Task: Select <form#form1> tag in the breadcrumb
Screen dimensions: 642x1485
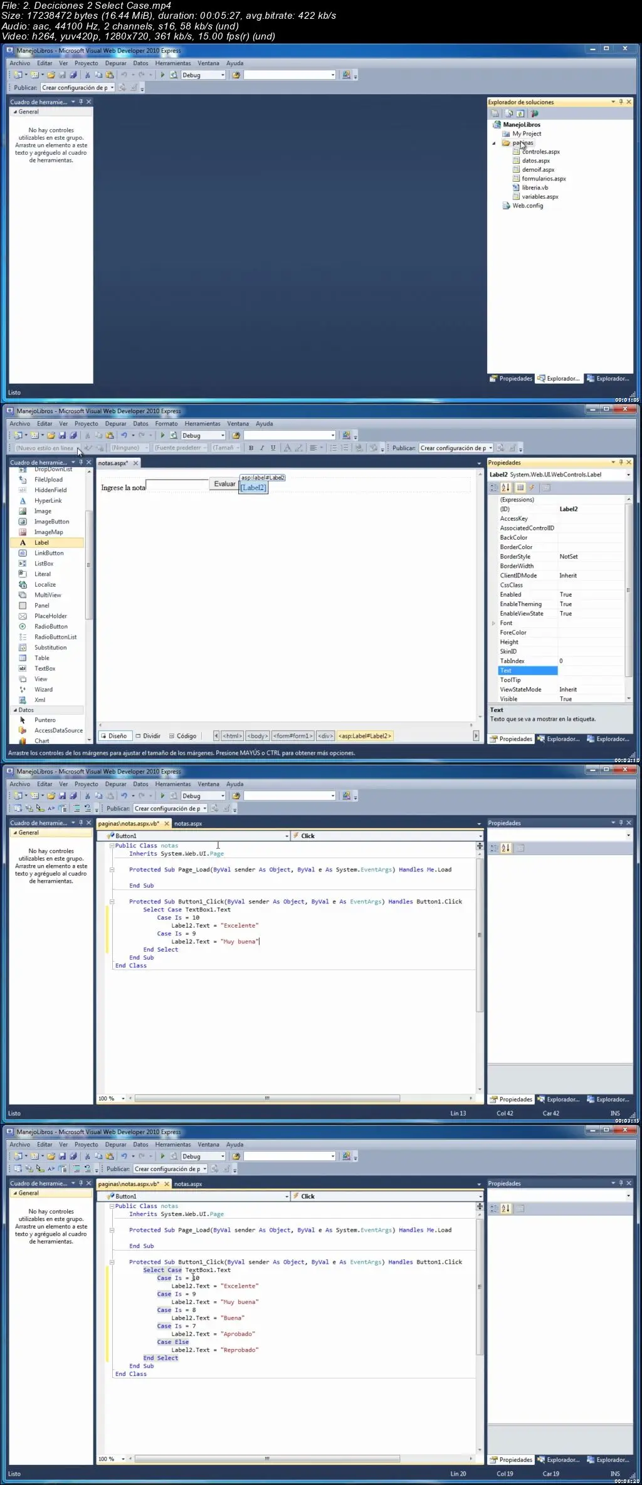Action: (x=293, y=736)
